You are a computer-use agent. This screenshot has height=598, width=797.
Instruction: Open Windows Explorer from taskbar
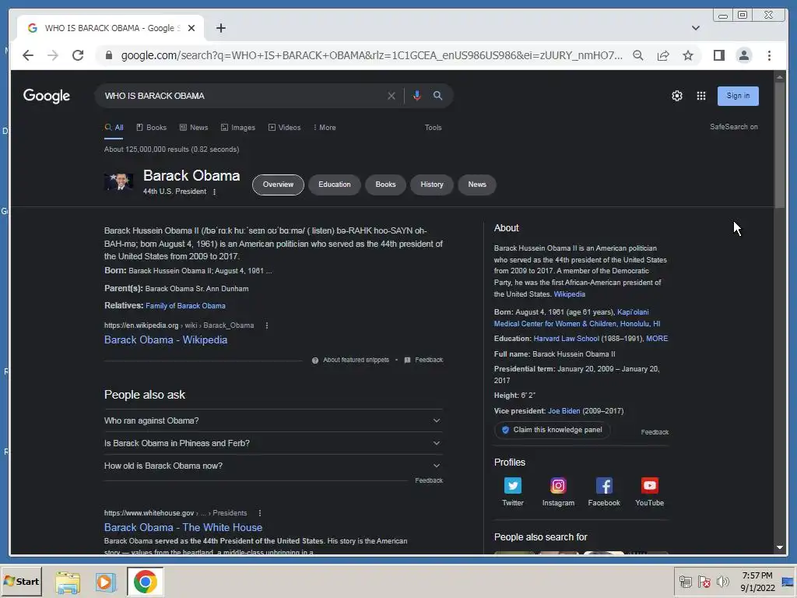coord(68,582)
